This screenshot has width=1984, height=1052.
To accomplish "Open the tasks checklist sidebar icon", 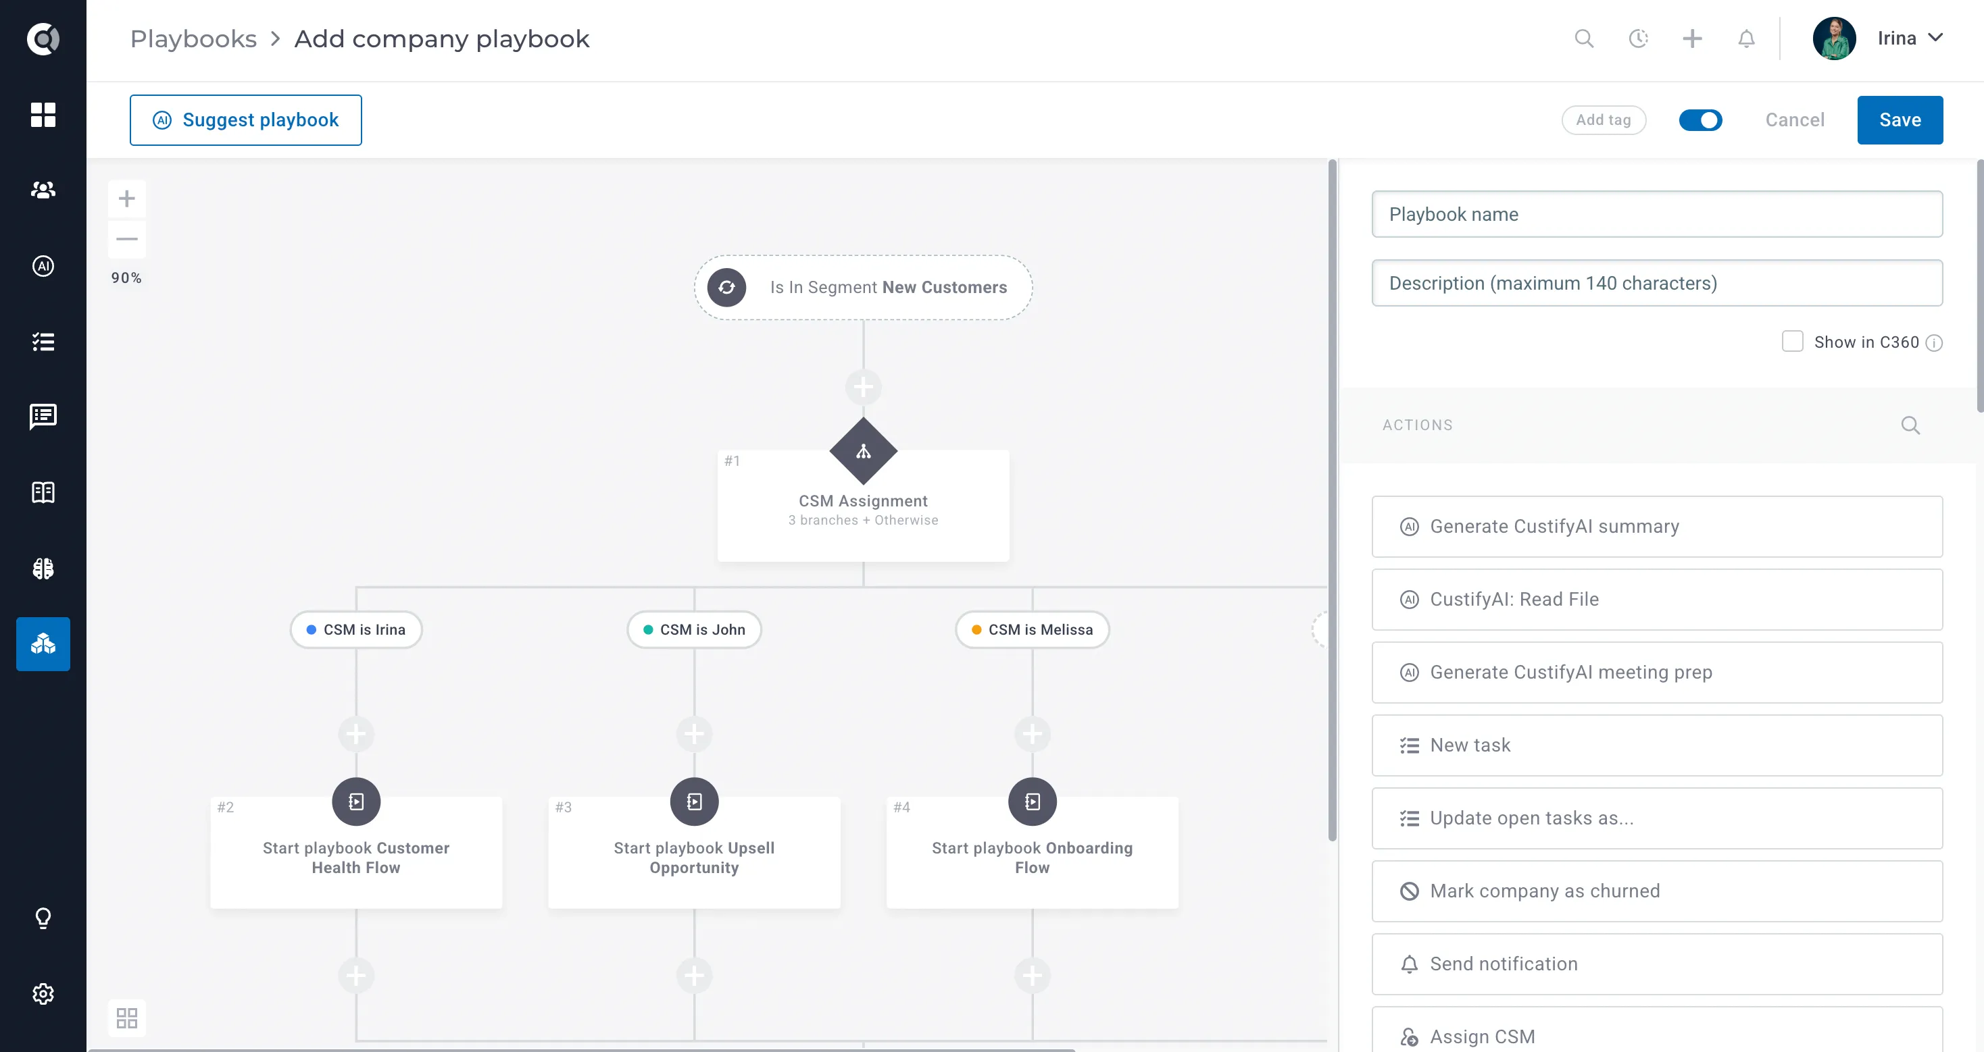I will click(43, 342).
